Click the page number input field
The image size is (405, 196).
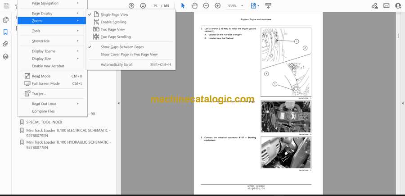coord(155,6)
